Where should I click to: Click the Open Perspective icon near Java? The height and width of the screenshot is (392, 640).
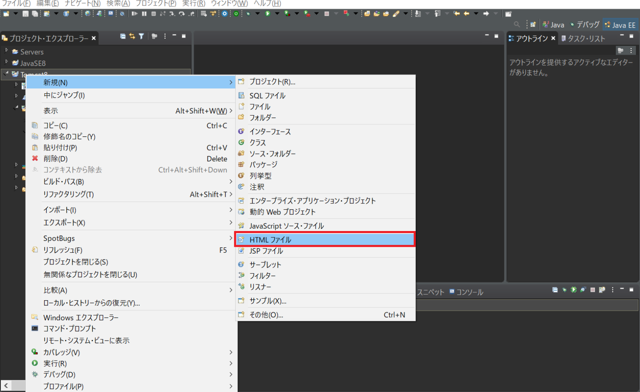(x=533, y=24)
